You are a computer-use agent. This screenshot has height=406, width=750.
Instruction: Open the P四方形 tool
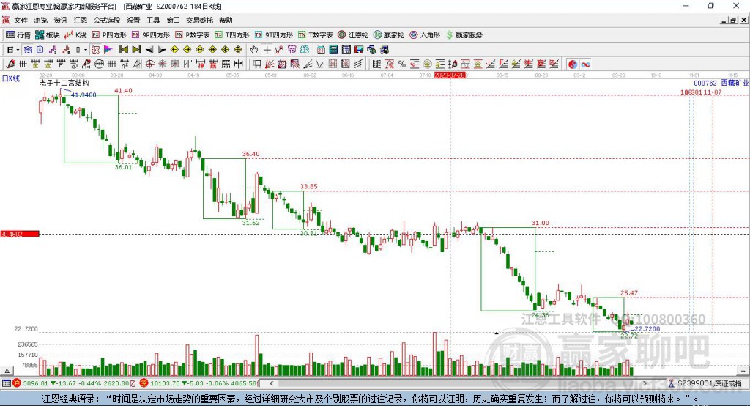coord(109,35)
